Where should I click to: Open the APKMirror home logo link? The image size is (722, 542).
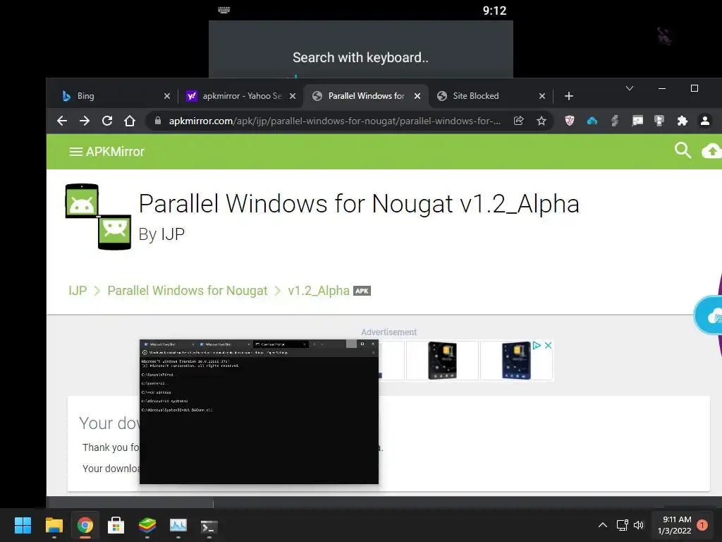coord(115,152)
